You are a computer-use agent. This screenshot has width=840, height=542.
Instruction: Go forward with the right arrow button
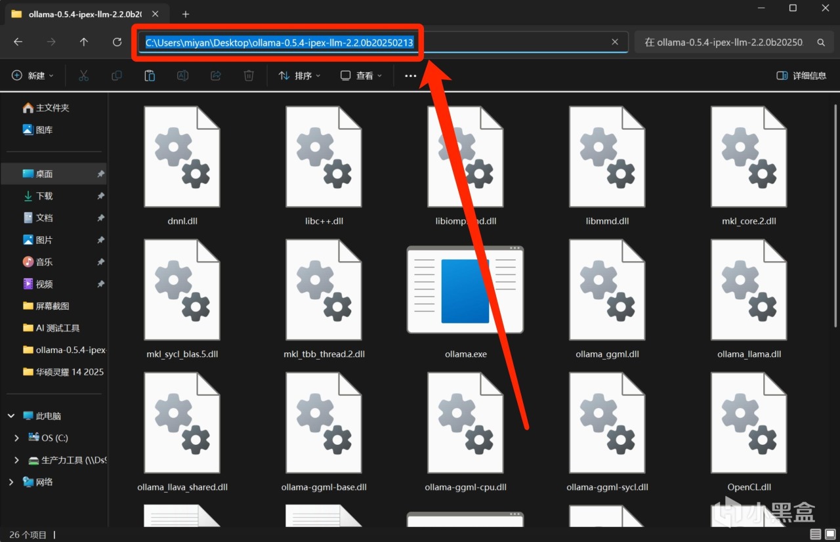point(51,42)
